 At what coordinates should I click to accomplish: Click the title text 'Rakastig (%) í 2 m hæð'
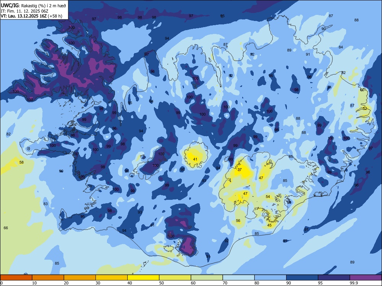click(44, 6)
